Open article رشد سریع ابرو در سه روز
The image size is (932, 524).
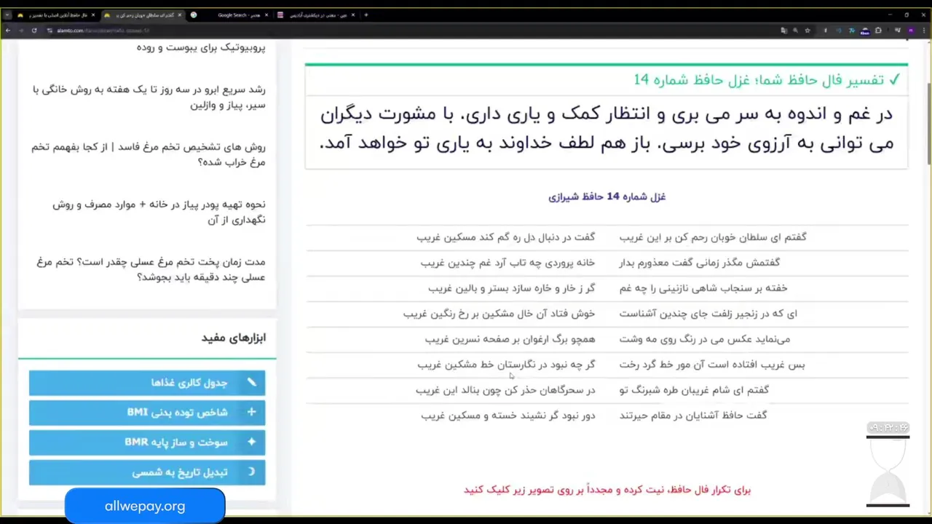(x=149, y=97)
